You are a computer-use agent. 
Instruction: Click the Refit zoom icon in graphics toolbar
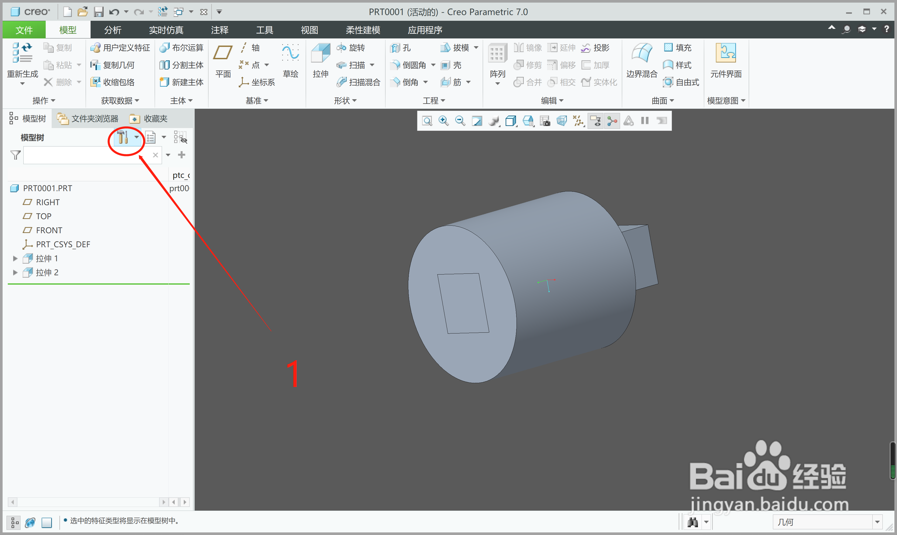pyautogui.click(x=427, y=121)
